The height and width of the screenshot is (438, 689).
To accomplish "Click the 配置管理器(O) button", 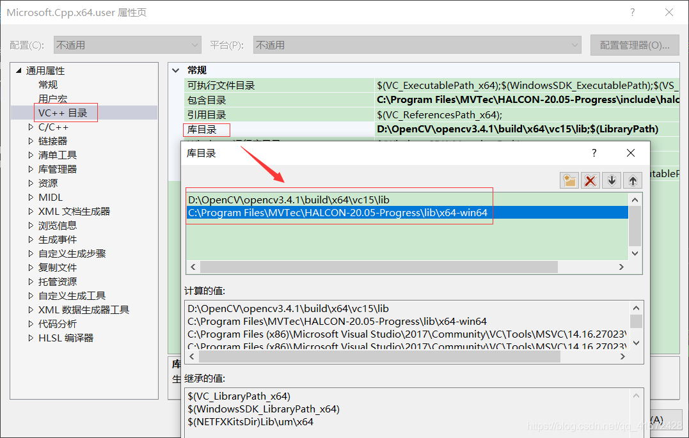I will coord(635,45).
